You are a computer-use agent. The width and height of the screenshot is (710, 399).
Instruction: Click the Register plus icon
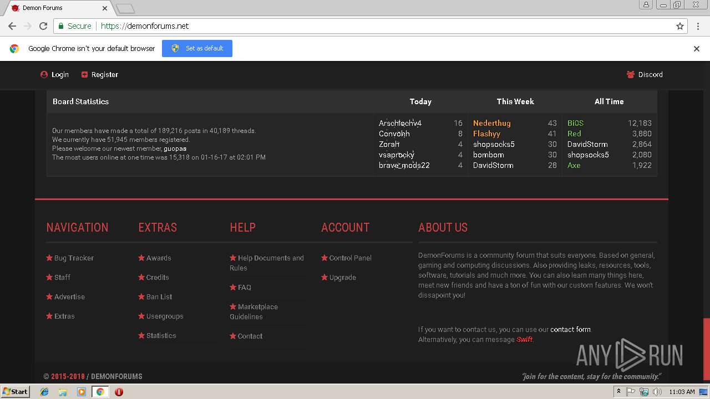click(84, 74)
